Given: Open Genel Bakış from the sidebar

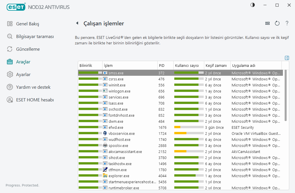Looking at the screenshot, I should pos(27,24).
